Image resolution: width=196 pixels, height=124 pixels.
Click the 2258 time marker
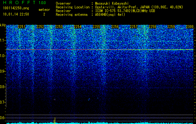[152, 27]
